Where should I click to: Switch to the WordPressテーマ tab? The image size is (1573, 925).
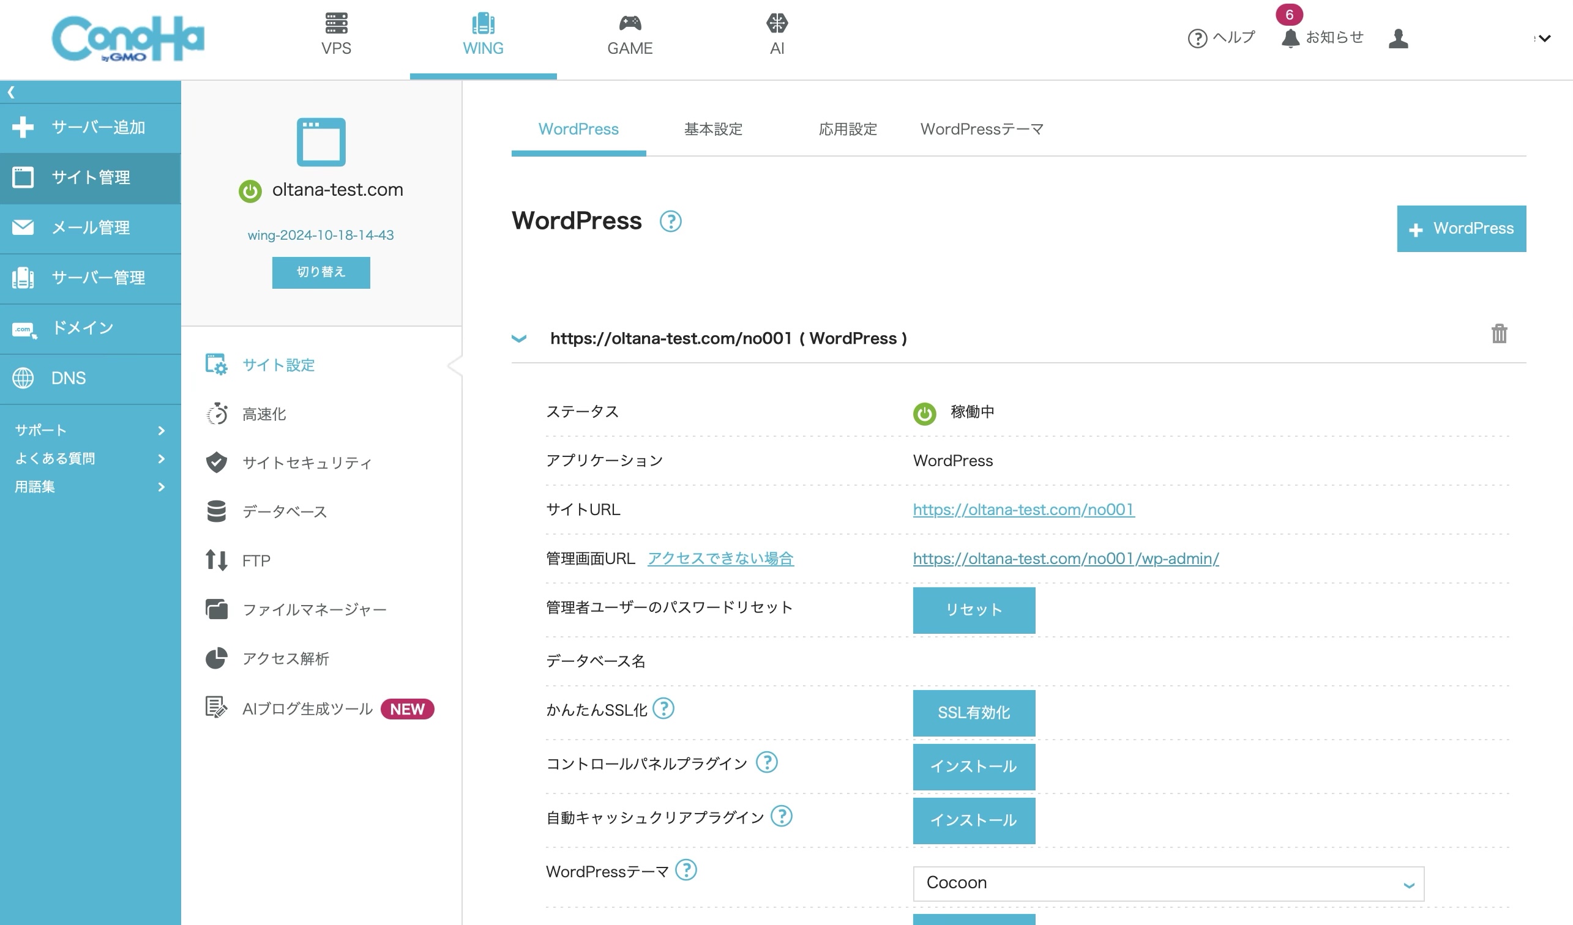click(x=982, y=129)
